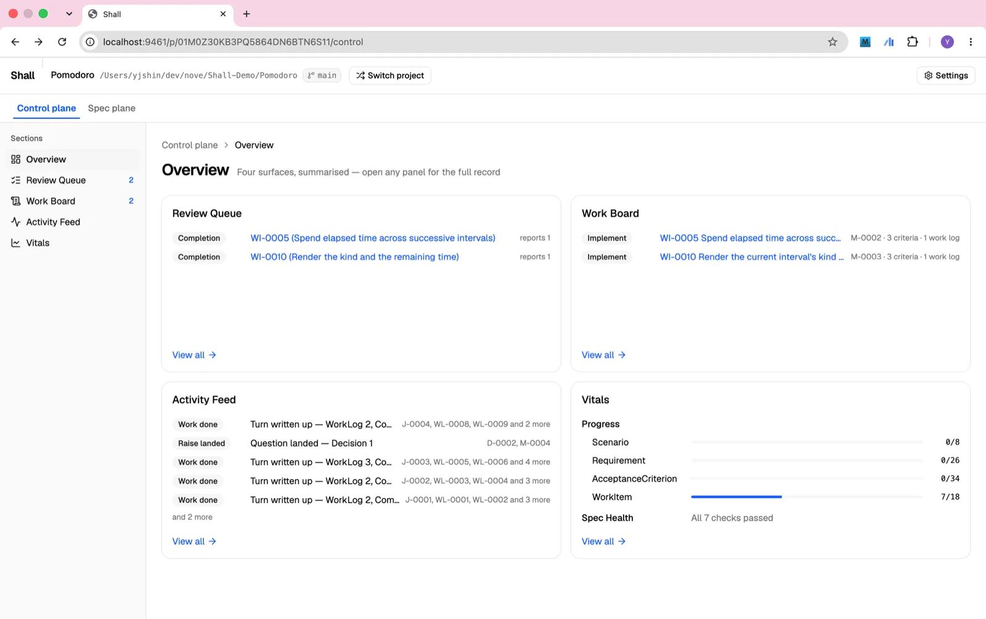The height and width of the screenshot is (619, 986).
Task: Click the Shall logo text
Action: 23,75
